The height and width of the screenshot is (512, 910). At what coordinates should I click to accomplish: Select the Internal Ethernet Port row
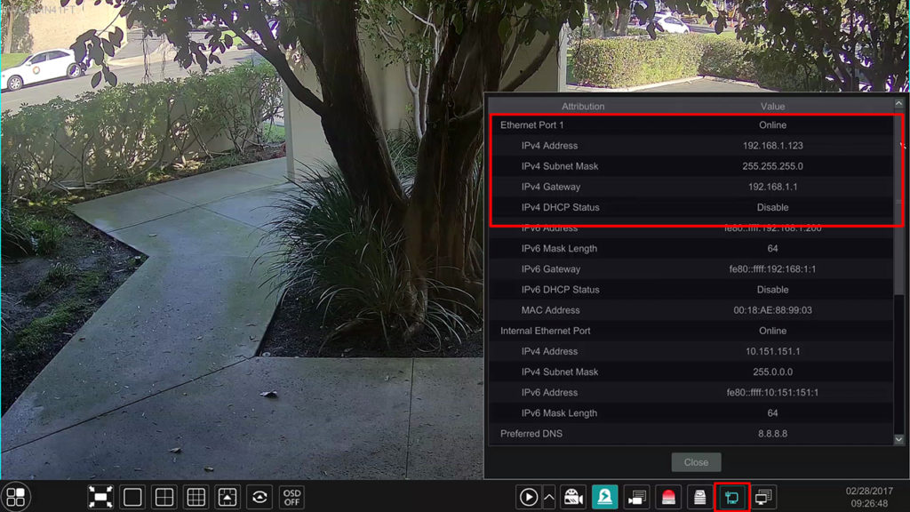click(691, 331)
